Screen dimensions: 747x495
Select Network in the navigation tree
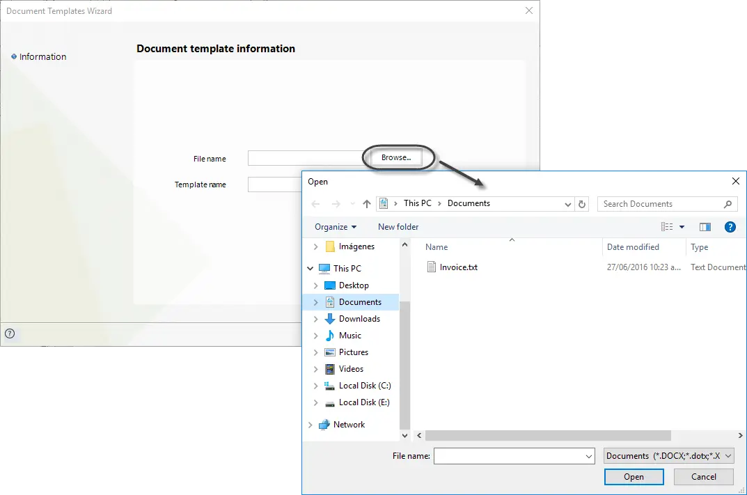click(x=349, y=425)
